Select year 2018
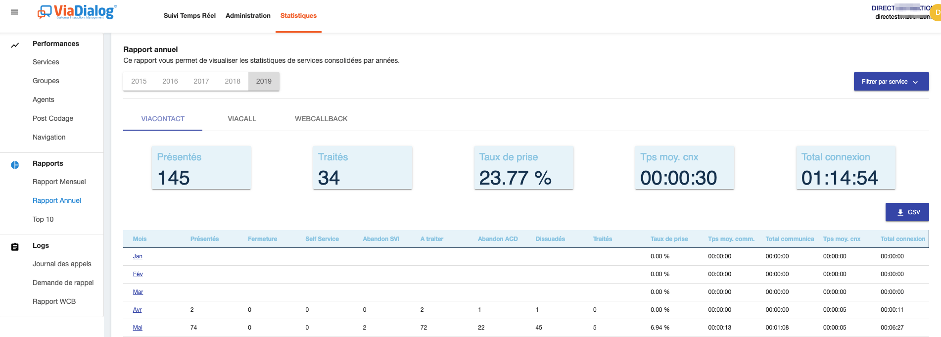This screenshot has height=337, width=941. click(x=233, y=81)
